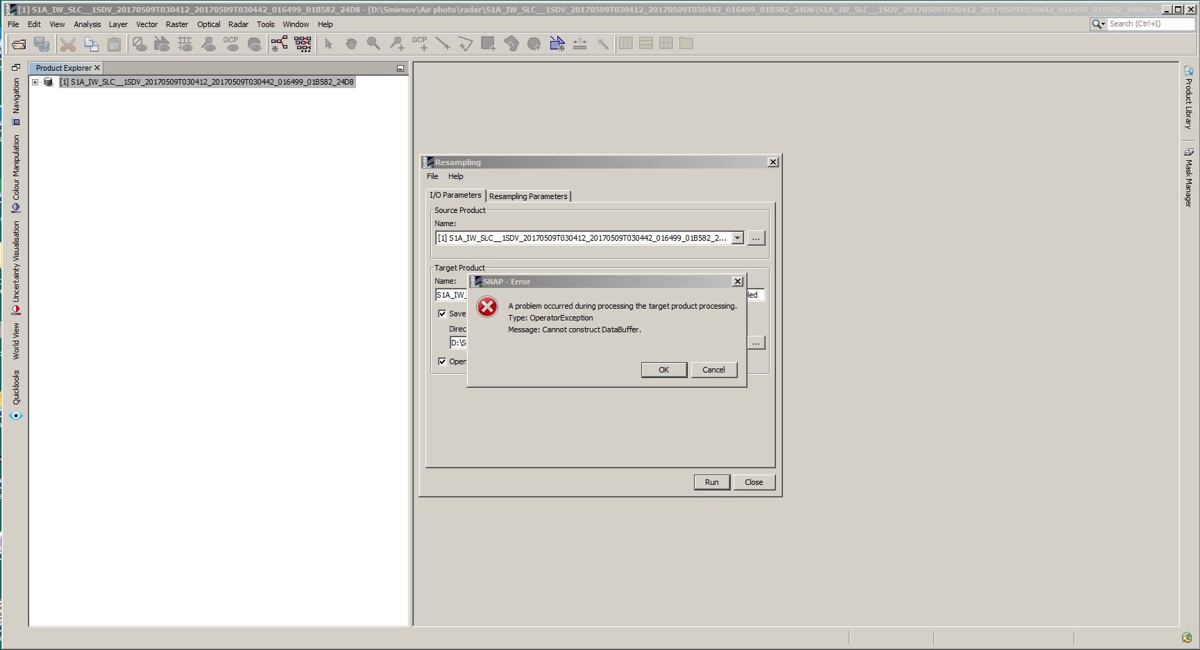Select the Zoom magnifier tool
Viewport: 1200px width, 650px height.
pyautogui.click(x=373, y=44)
